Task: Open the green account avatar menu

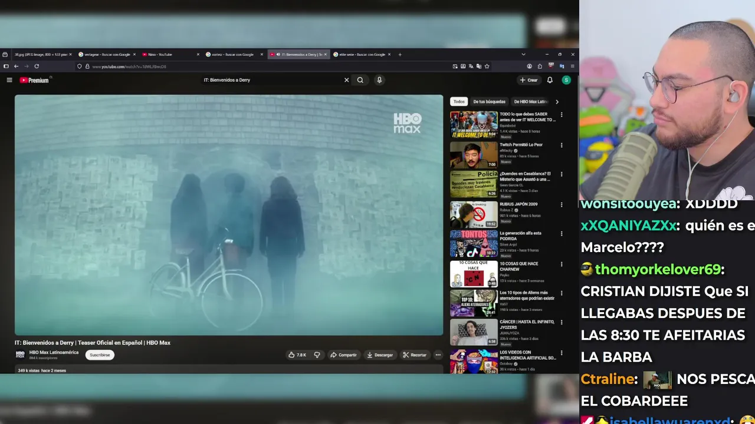Action: (566, 80)
